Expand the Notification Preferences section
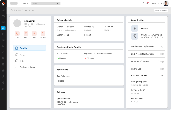The image size is (171, 115). [162, 47]
